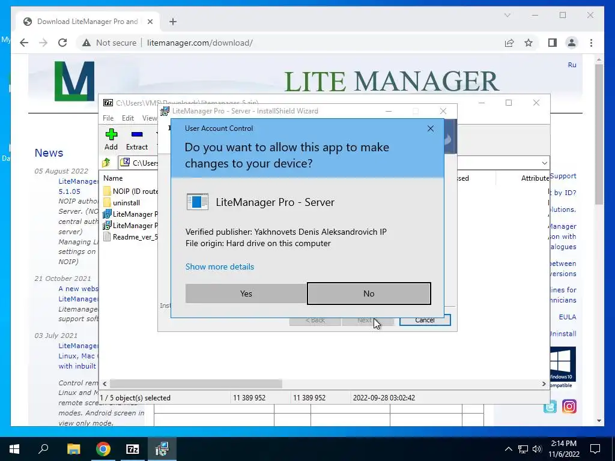Click Yes in User Account Control

pyautogui.click(x=246, y=294)
